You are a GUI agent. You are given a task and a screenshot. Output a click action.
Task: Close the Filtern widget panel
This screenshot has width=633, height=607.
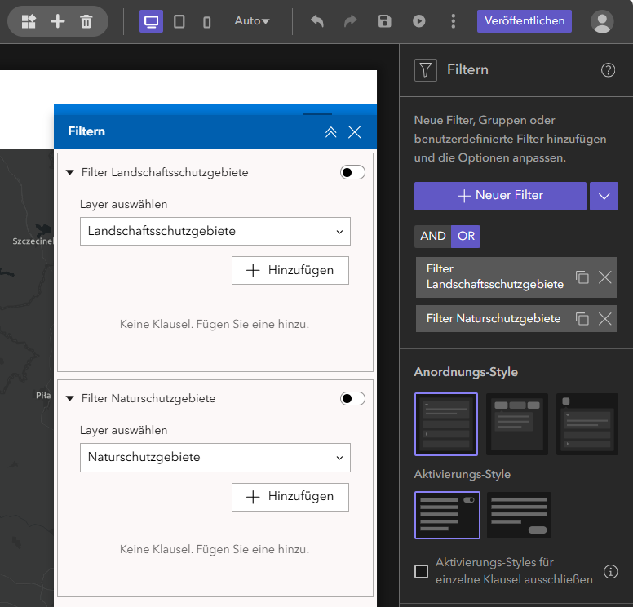click(x=355, y=132)
